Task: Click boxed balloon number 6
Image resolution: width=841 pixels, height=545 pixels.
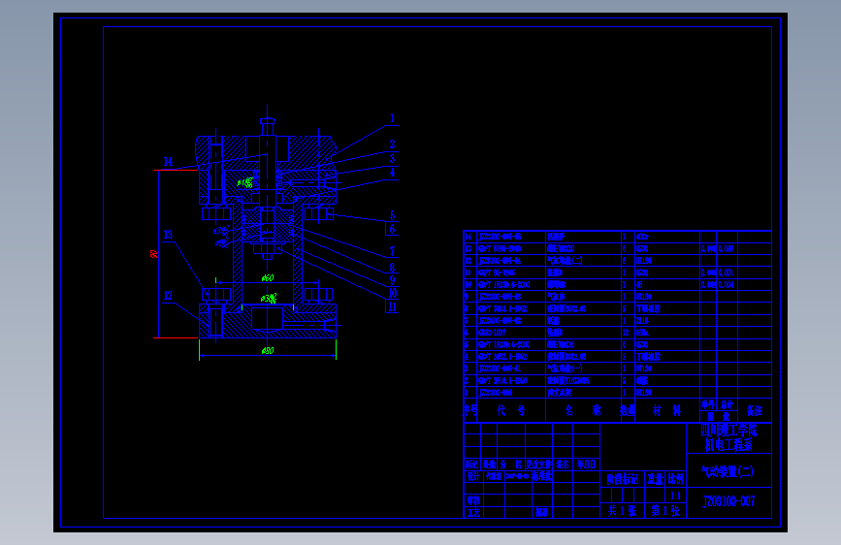Action: (x=392, y=229)
